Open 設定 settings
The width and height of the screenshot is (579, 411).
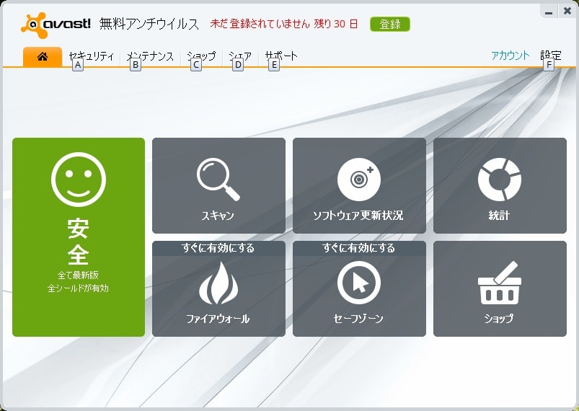(x=551, y=56)
